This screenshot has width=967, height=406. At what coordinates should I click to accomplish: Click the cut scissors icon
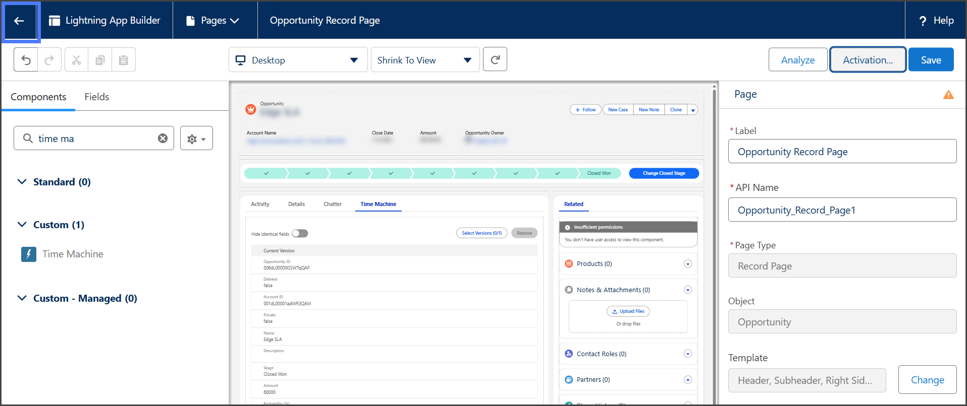click(x=76, y=60)
